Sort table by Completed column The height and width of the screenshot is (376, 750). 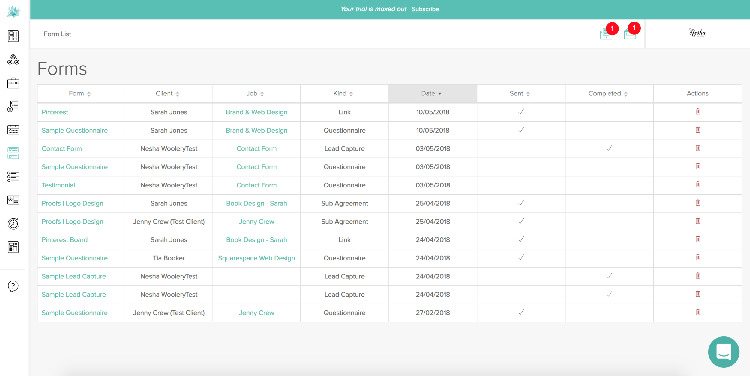pos(609,94)
